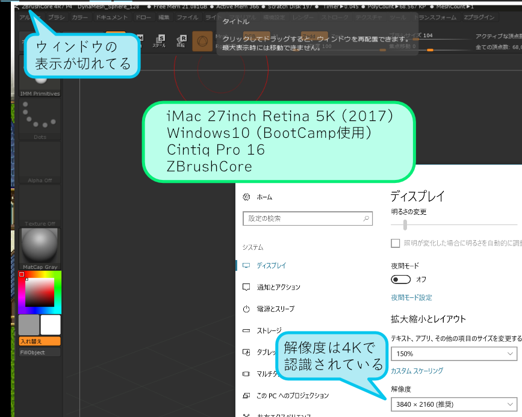
Task: Open the 夜間モード設定 link
Action: click(x=411, y=297)
